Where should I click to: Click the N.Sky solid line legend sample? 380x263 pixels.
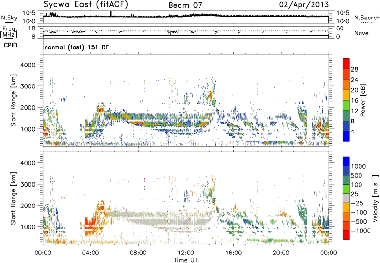(9, 22)
